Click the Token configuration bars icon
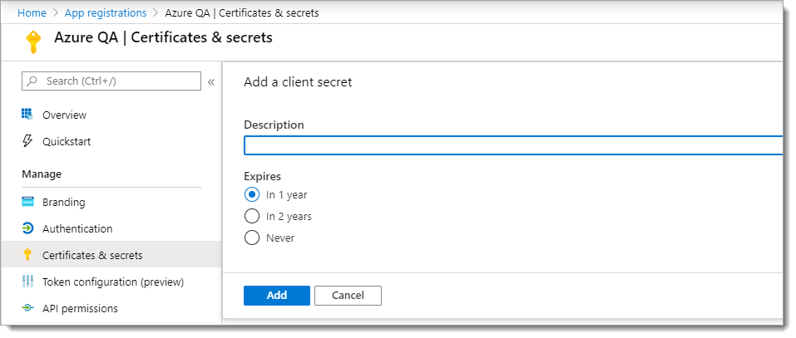 27,282
